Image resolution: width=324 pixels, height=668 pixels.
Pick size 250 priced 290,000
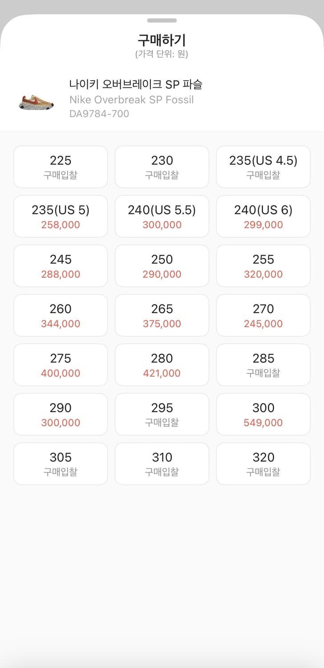(162, 266)
